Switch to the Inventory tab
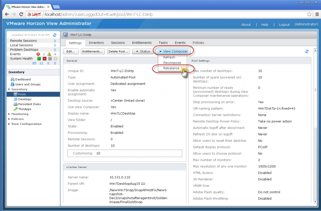Viewport: 321px width, 211px height. pos(96,43)
